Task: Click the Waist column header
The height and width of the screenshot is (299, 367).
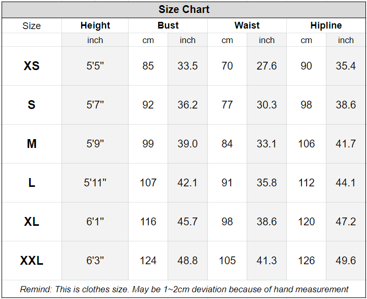Action: (247, 25)
